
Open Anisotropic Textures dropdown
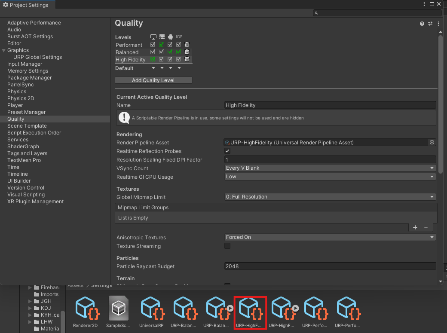click(x=330, y=237)
